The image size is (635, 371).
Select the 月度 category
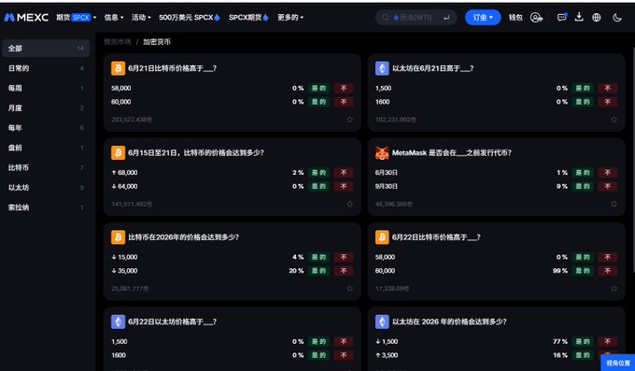tap(46, 107)
